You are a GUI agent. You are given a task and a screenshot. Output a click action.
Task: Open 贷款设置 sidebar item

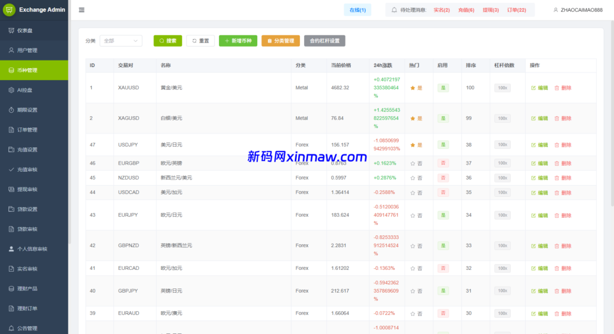[34, 209]
